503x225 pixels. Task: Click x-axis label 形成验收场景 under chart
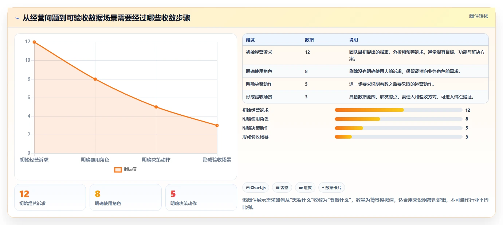coord(217,160)
